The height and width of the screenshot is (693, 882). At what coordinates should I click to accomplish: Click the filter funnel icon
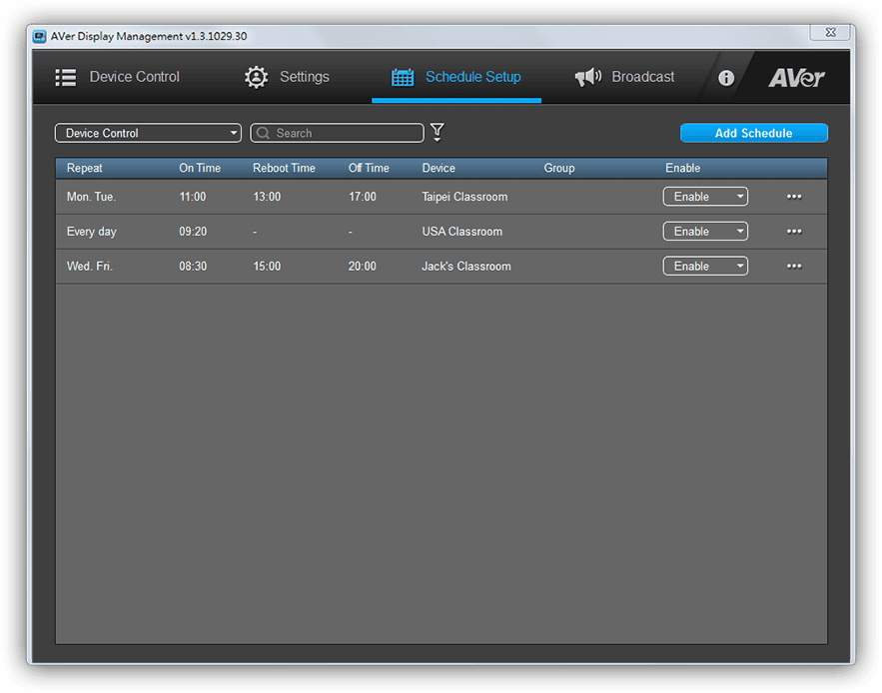pyautogui.click(x=438, y=133)
